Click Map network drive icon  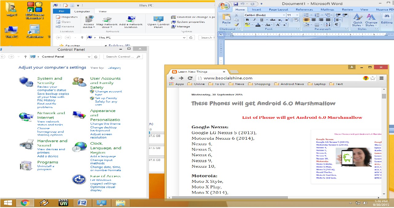pyautogui.click(x=107, y=22)
